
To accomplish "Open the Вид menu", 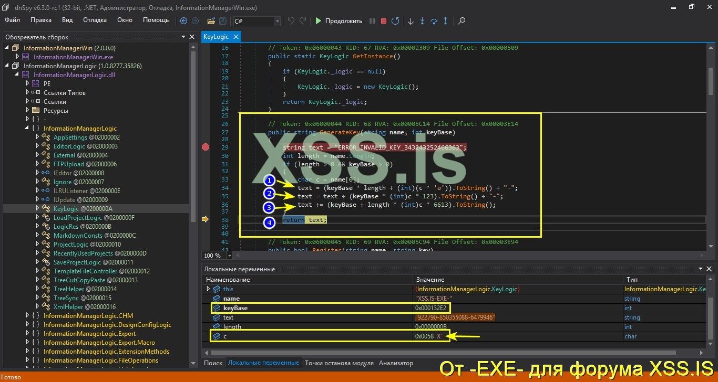I will coord(67,20).
